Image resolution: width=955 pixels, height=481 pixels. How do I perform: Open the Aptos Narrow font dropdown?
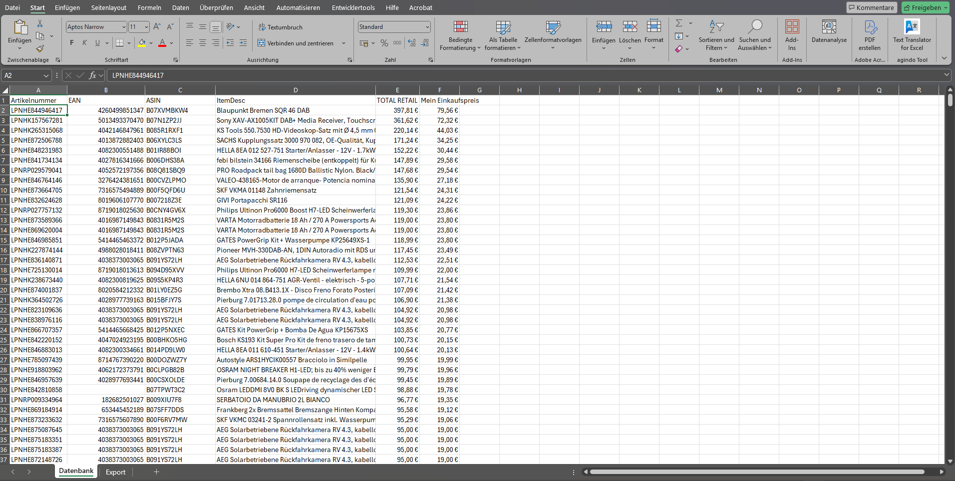[124, 27]
